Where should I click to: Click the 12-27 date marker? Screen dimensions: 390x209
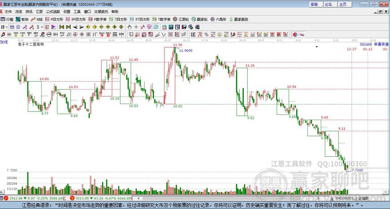tap(352, 49)
